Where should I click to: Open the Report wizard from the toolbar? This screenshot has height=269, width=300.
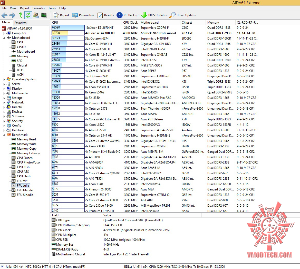61,15
